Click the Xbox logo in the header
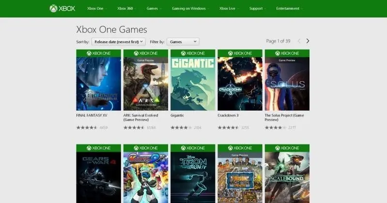The image size is (387, 203). click(x=62, y=8)
